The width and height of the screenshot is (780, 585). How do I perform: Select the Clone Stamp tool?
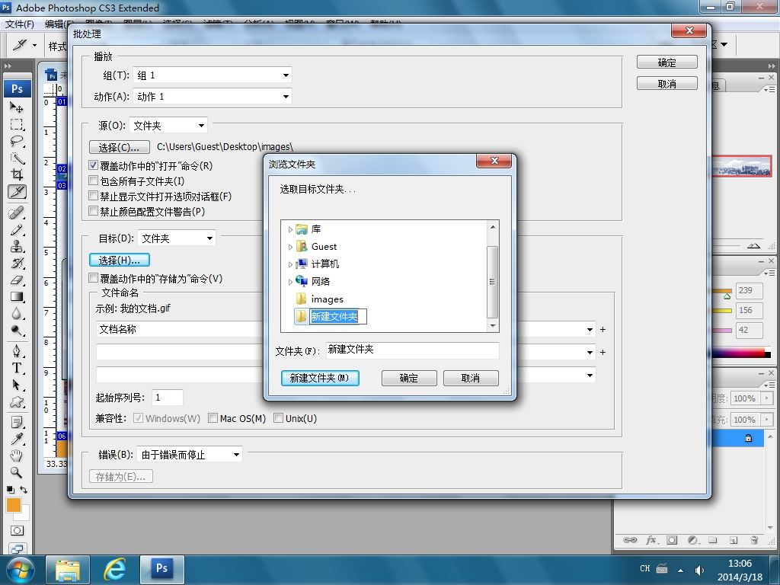coord(17,247)
